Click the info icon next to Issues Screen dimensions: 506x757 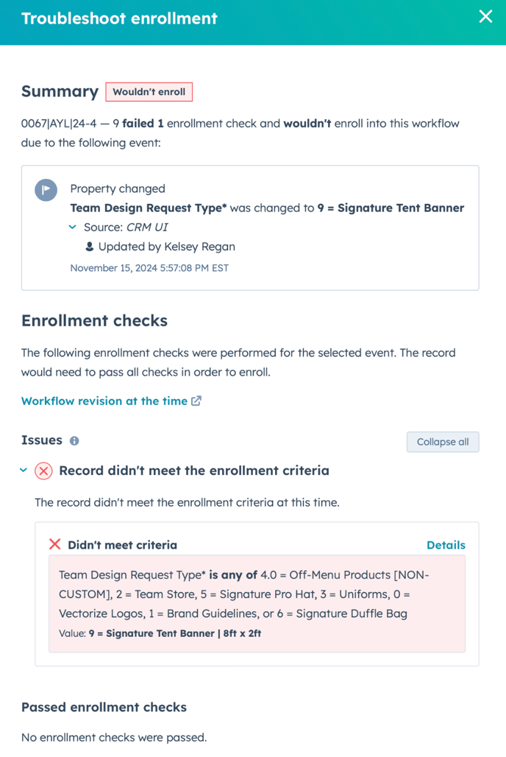pos(74,441)
